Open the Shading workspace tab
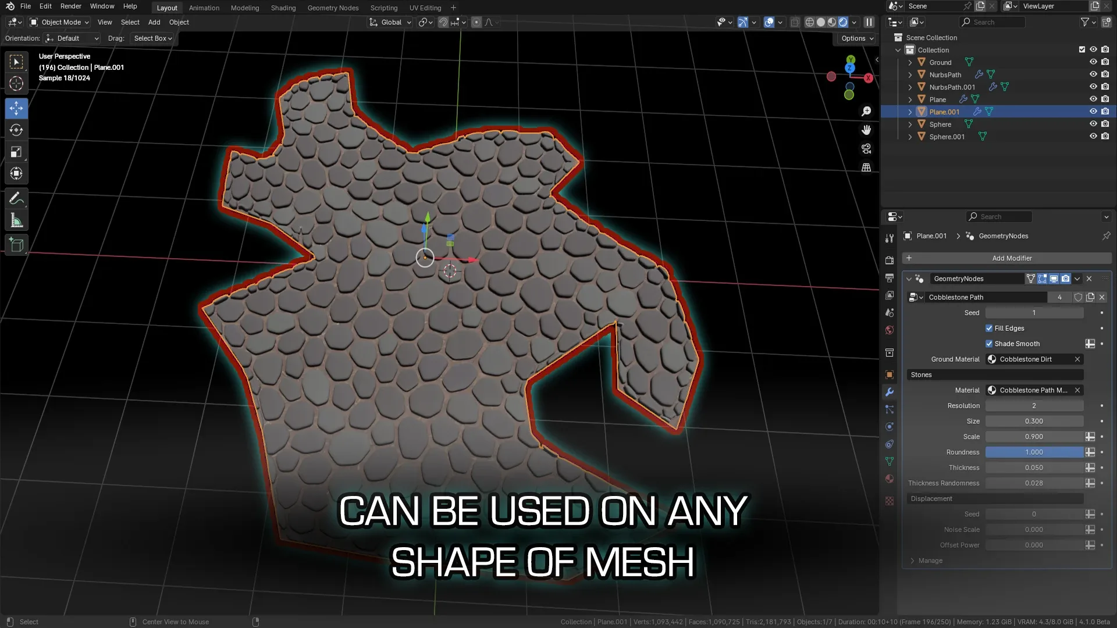The image size is (1117, 628). (283, 8)
